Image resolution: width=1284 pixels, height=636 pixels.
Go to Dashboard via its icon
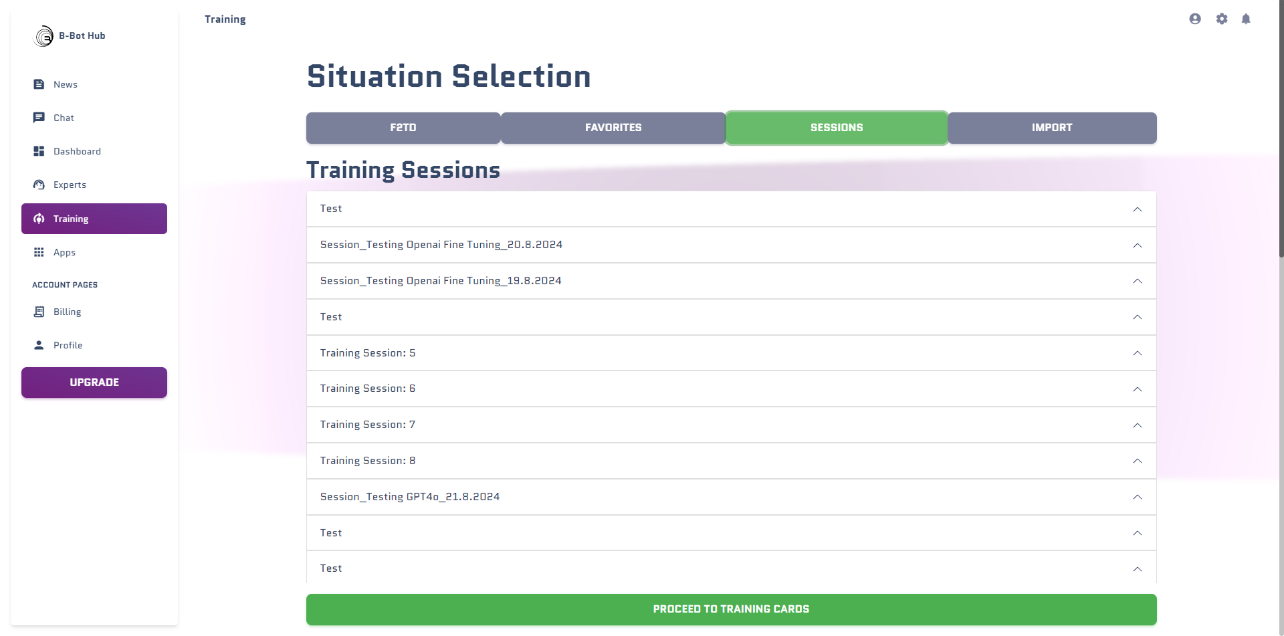(x=39, y=151)
